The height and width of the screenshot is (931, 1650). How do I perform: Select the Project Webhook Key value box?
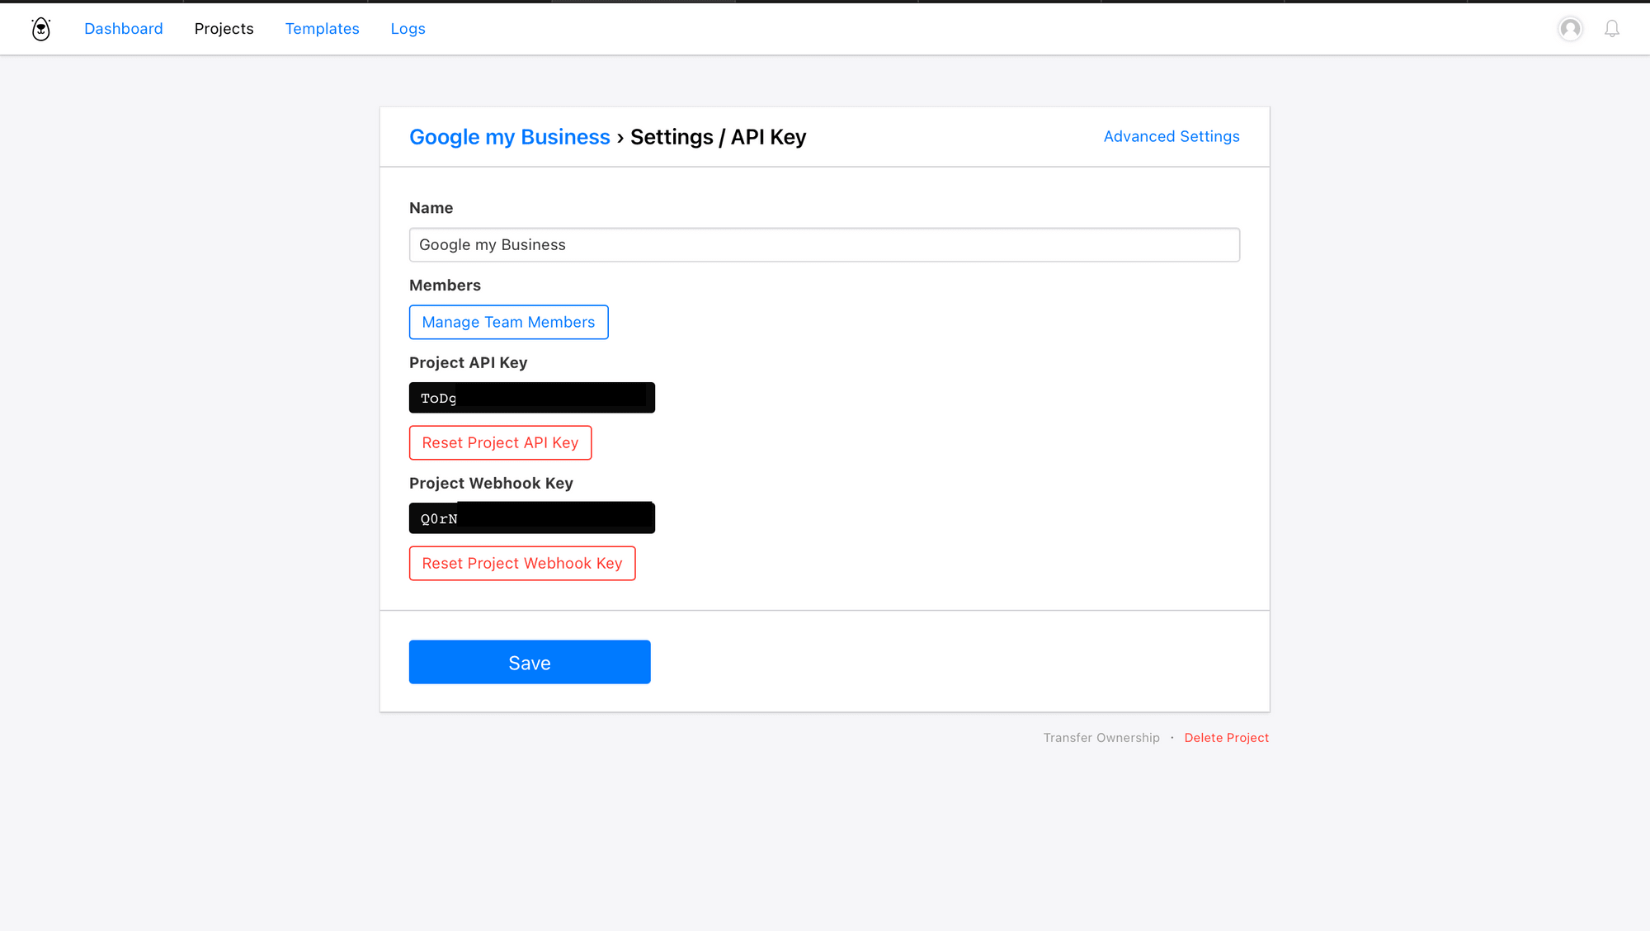[532, 518]
